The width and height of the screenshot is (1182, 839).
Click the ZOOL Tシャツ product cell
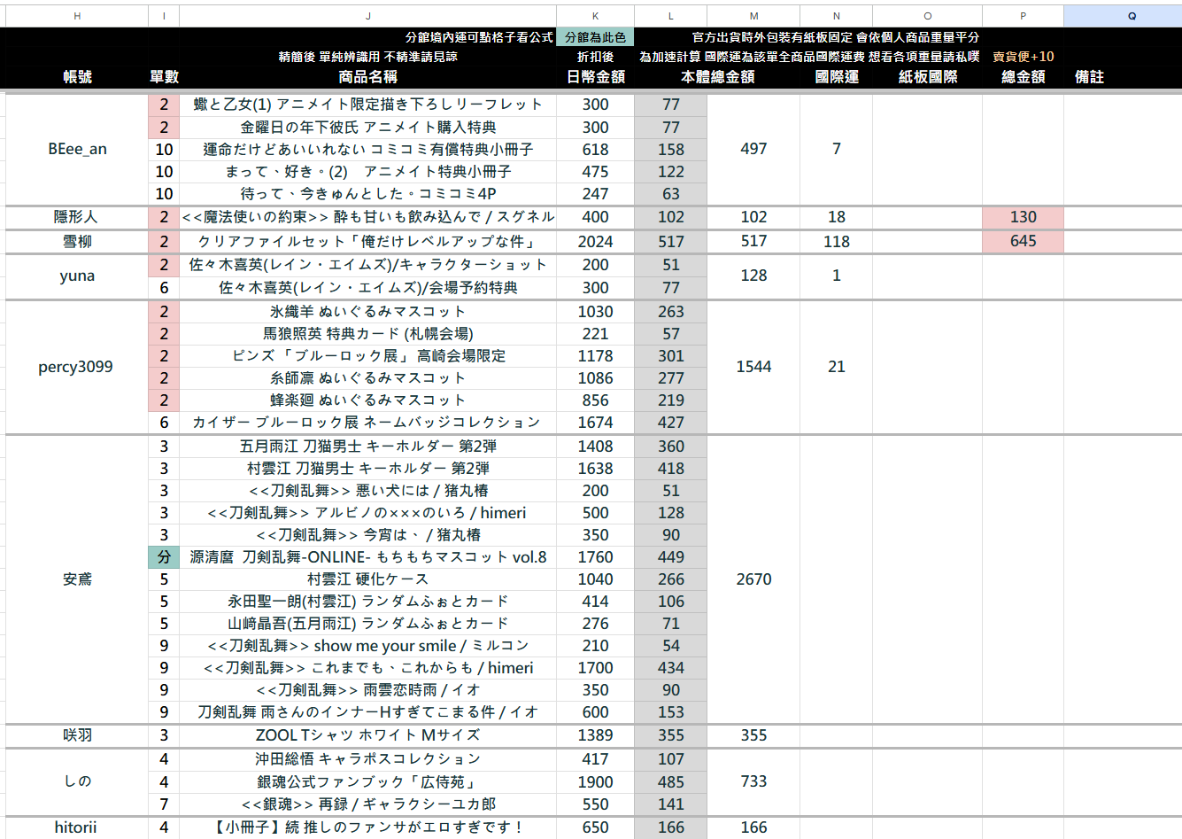coord(367,735)
